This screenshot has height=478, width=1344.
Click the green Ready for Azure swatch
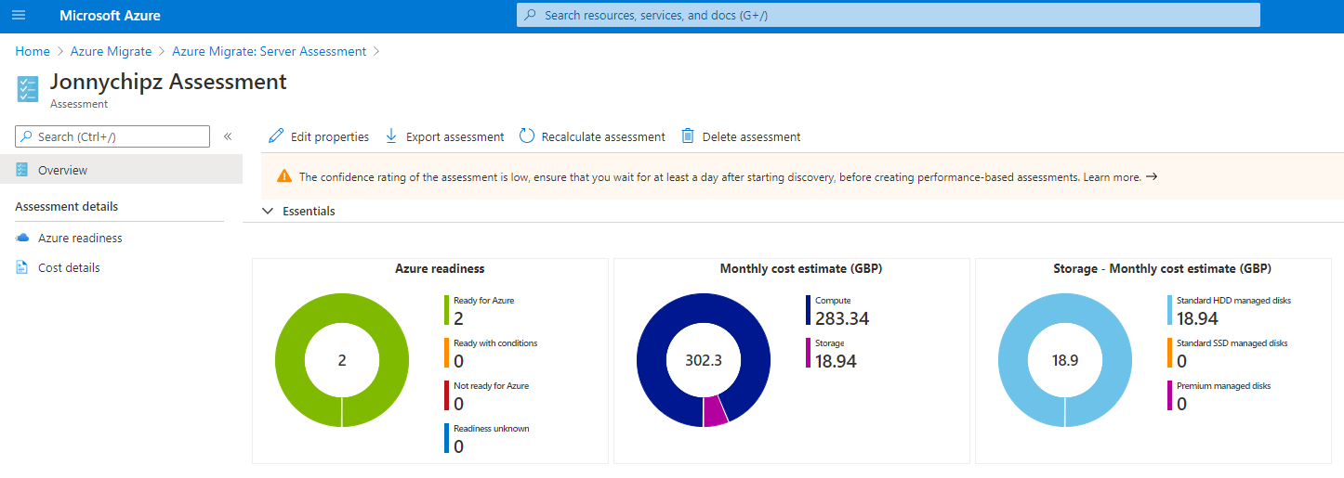click(x=446, y=310)
